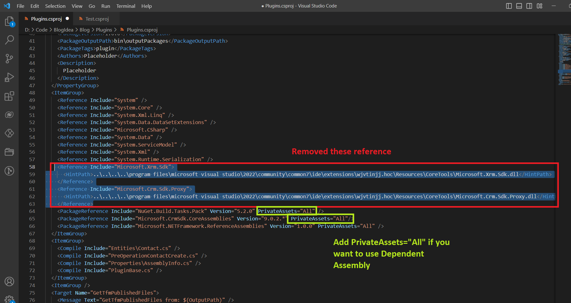Open the Accounts menu icon
Screen dimensions: 571x303
[9, 281]
